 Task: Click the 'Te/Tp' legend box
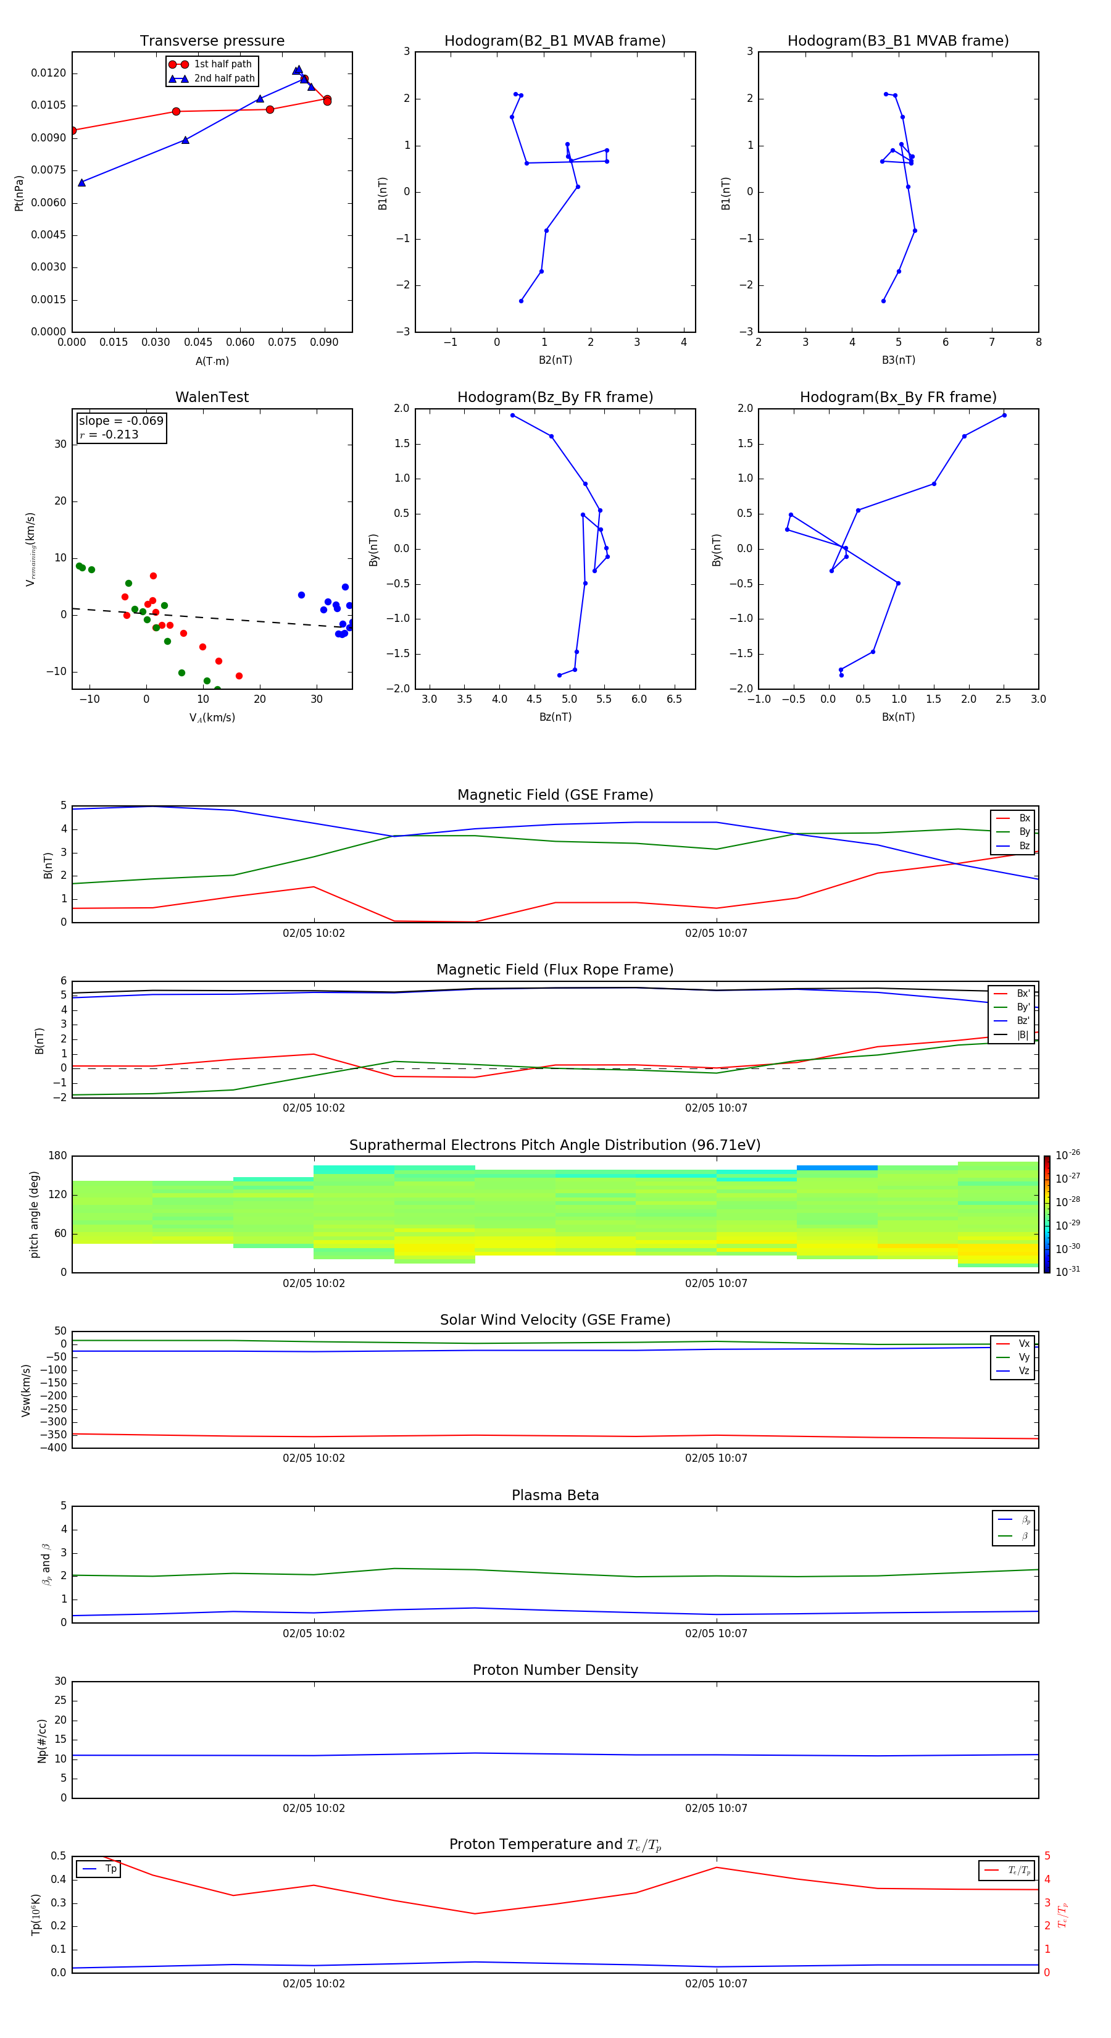pyautogui.click(x=1007, y=1870)
